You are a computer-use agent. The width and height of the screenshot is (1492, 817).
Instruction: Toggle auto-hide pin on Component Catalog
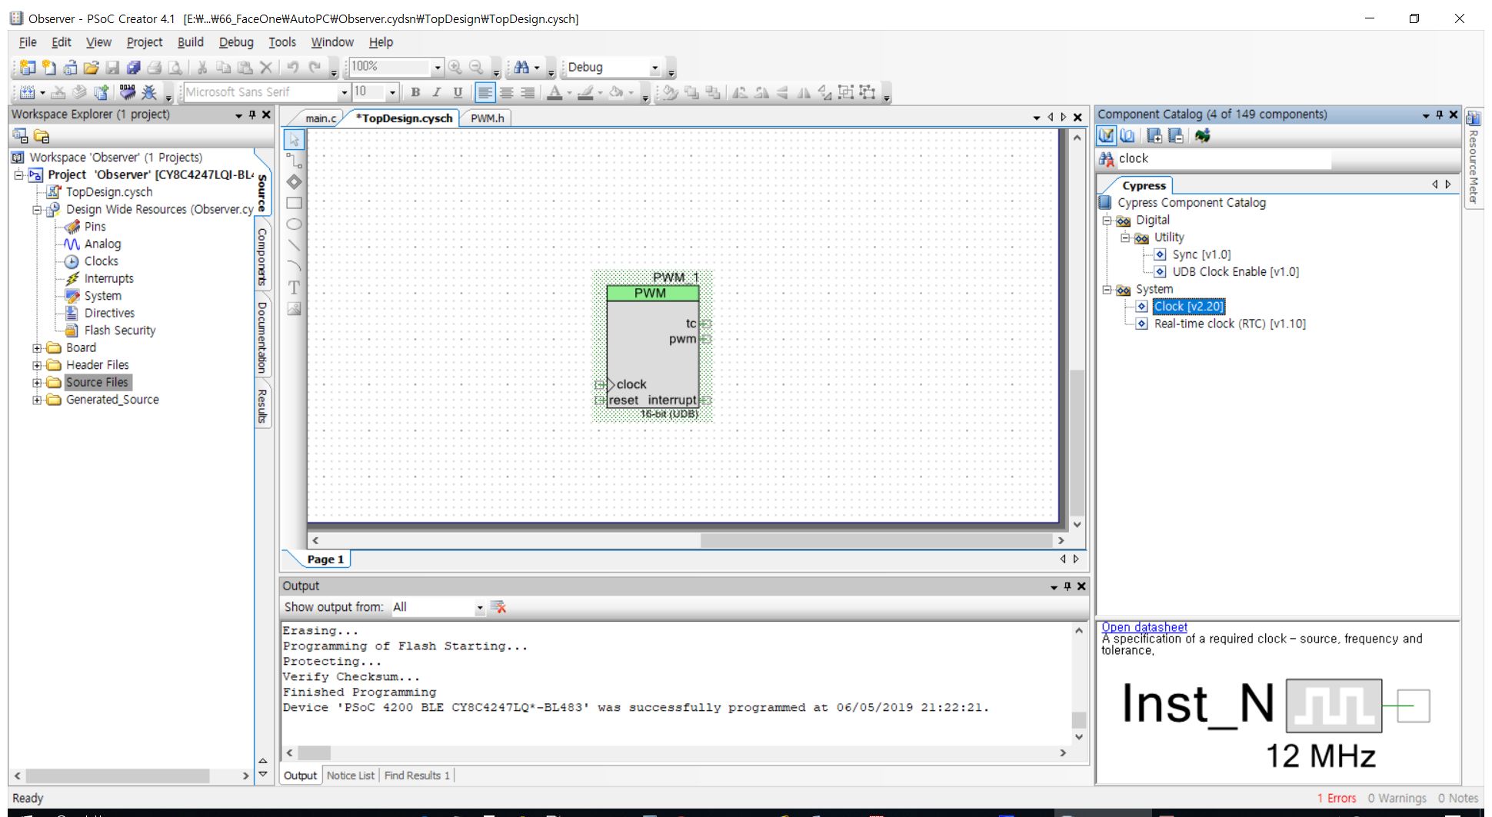[1440, 115]
